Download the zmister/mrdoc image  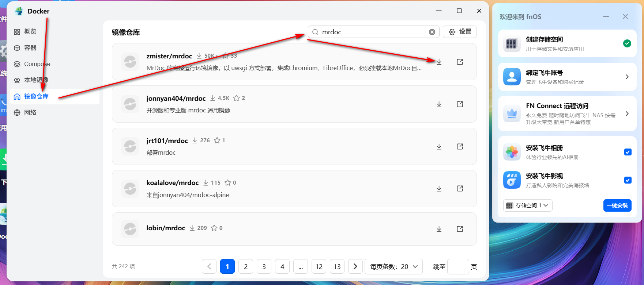tap(439, 62)
